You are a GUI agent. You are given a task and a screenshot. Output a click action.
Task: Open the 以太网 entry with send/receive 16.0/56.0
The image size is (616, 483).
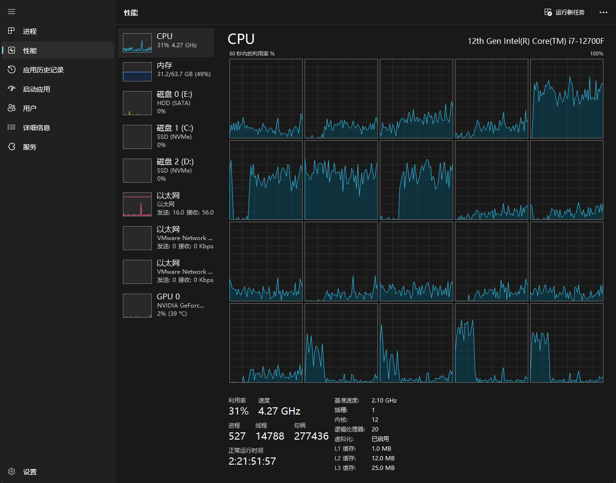coord(166,204)
